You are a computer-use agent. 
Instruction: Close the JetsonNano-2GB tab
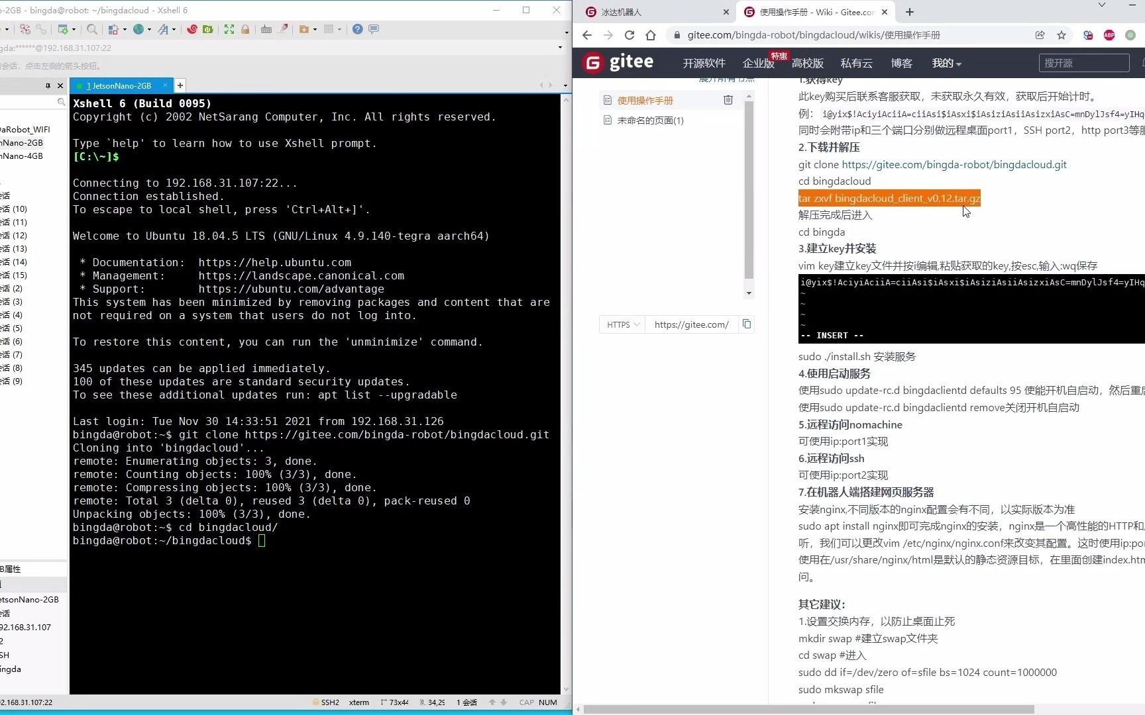165,85
